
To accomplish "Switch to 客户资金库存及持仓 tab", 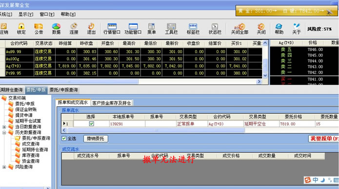I will [x=111, y=103].
